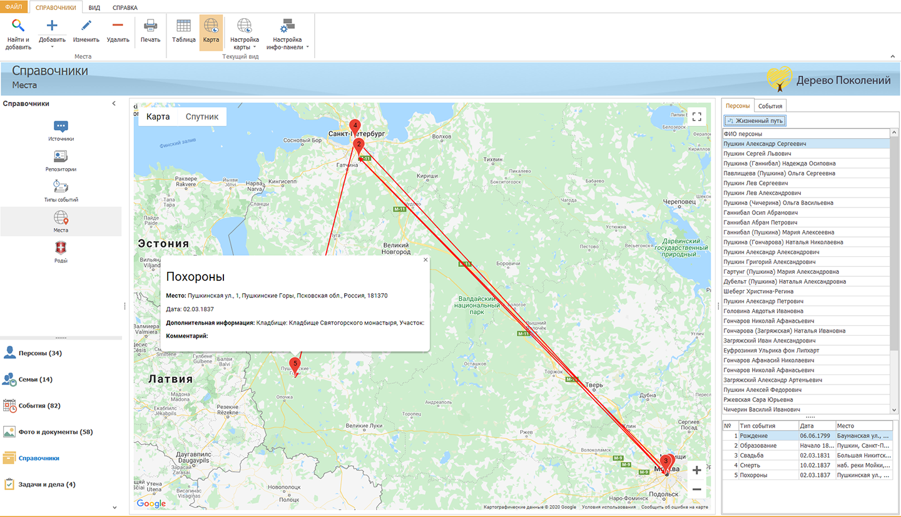Collapse the Справочники sidebar panel

[114, 104]
